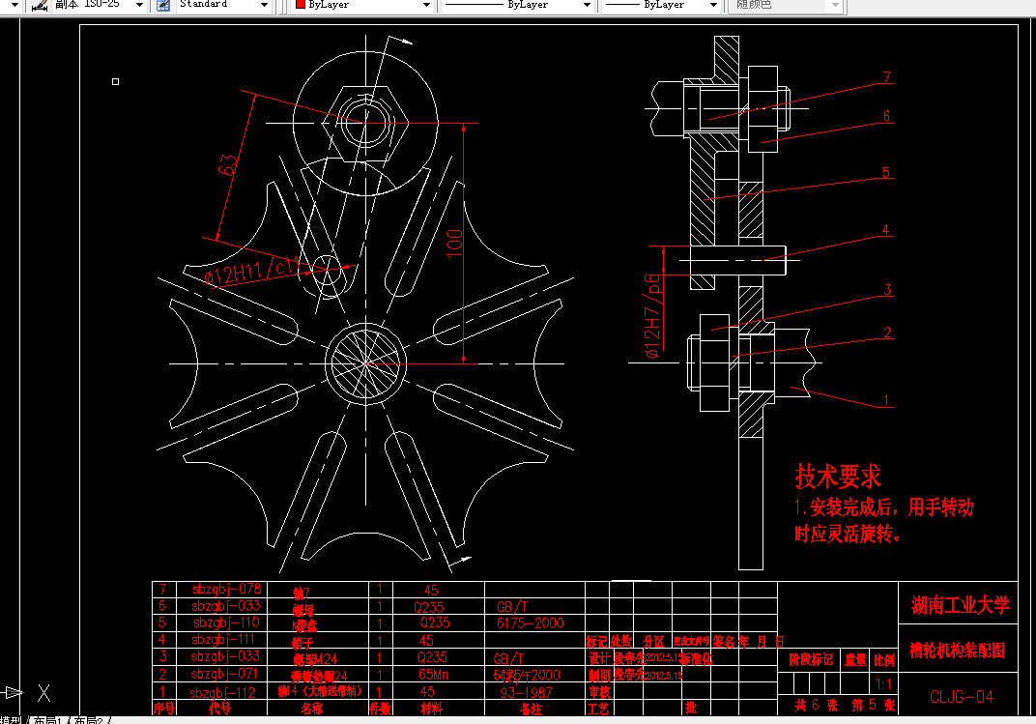Select the Ø12H7/p6 fit dimension
Image resolution: width=1036 pixels, height=724 pixels.
[652, 316]
